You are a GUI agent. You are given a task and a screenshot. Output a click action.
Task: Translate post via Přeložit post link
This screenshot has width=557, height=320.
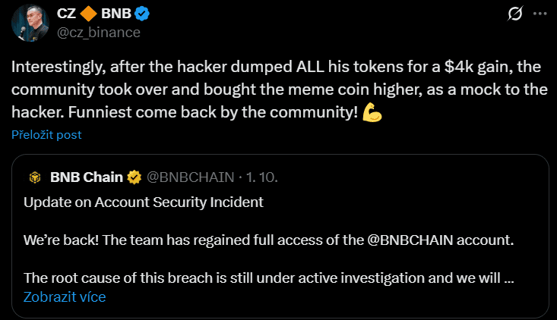click(46, 135)
